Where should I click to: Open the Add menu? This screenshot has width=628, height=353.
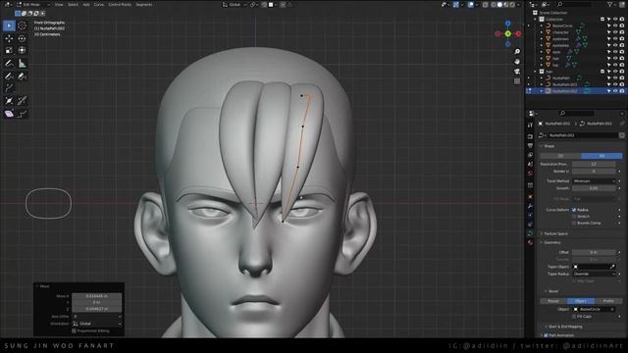(x=86, y=5)
